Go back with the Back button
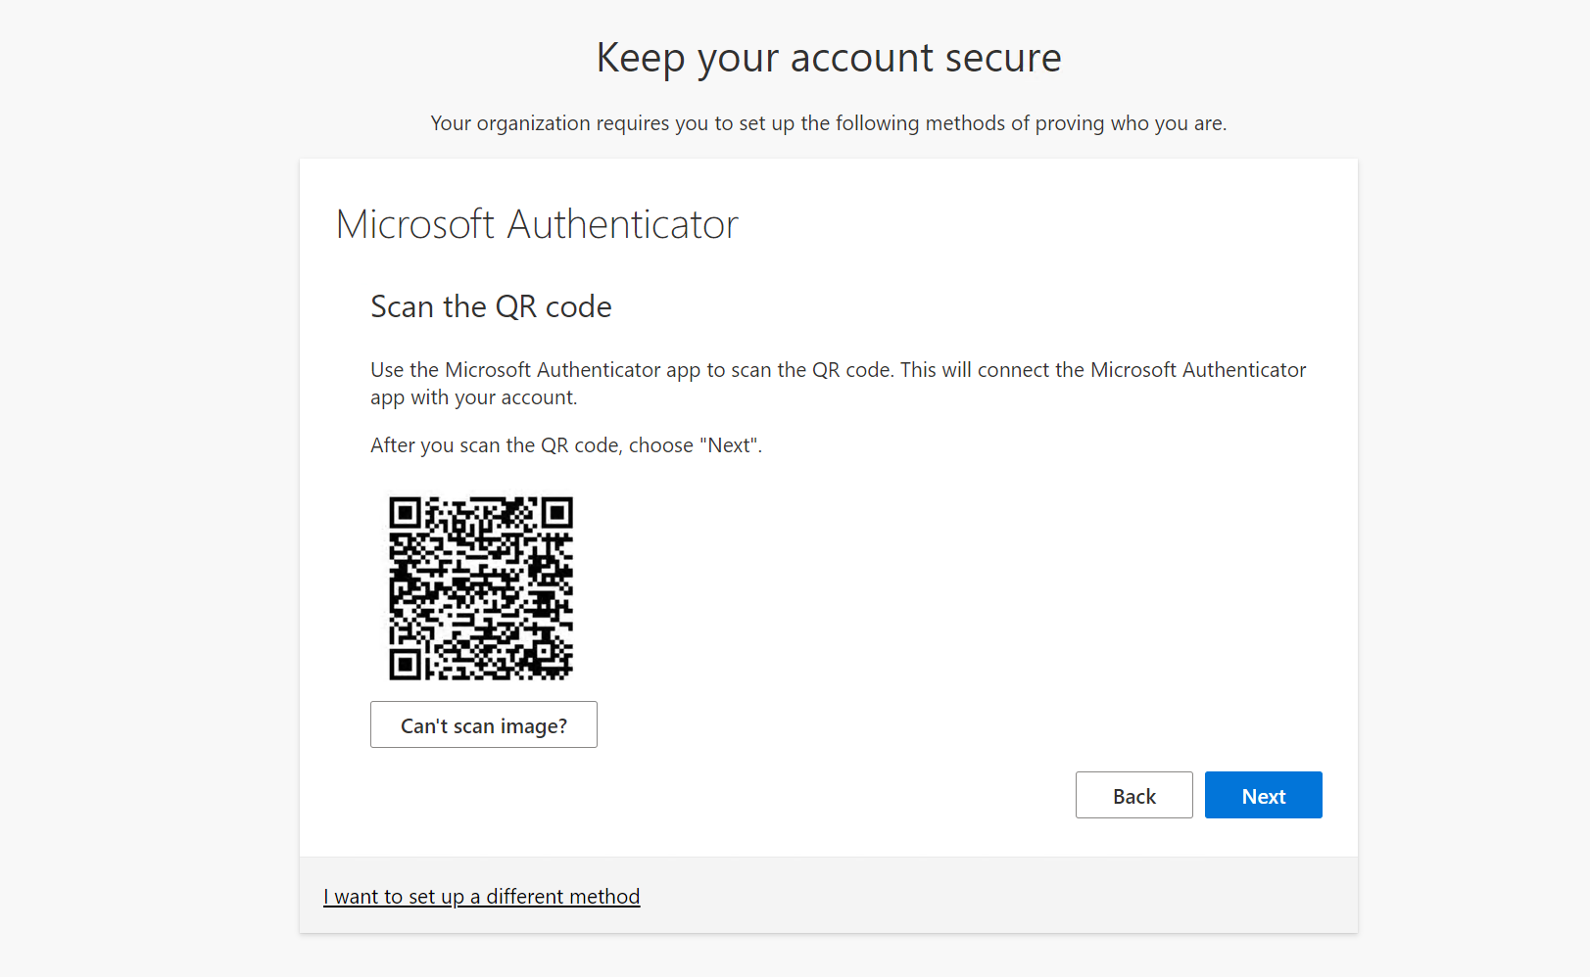 point(1133,795)
